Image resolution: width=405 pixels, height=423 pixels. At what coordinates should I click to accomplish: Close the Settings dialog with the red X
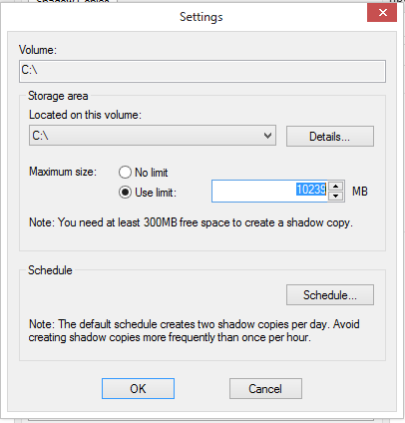382,13
